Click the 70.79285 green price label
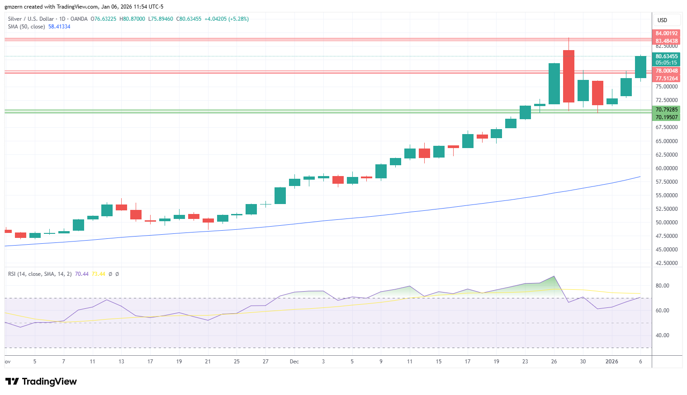The height and width of the screenshot is (395, 687). tap(667, 110)
